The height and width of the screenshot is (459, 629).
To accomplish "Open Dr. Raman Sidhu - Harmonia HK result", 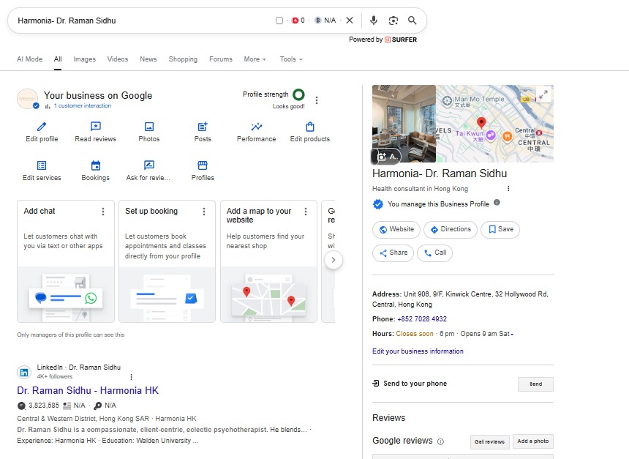I will point(88,391).
